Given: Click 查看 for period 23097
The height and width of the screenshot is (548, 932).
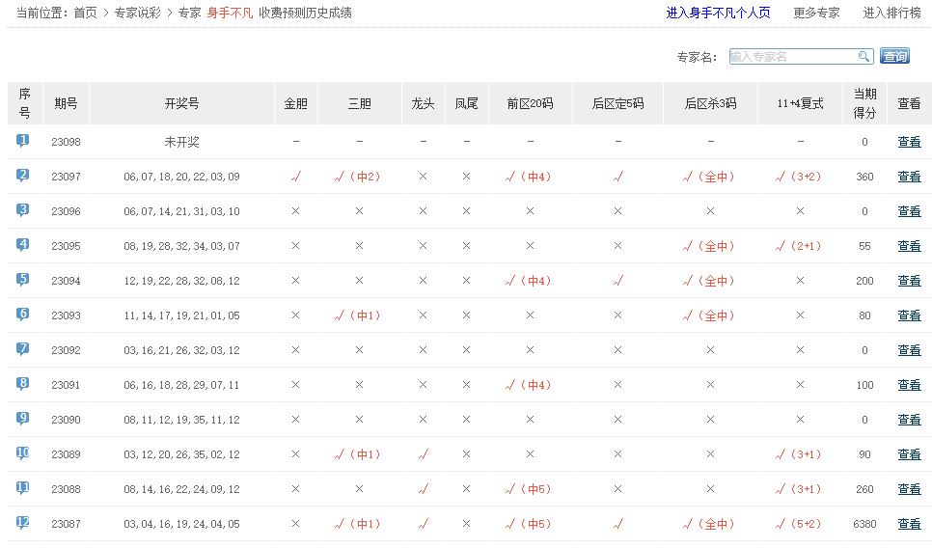Looking at the screenshot, I should [x=909, y=177].
